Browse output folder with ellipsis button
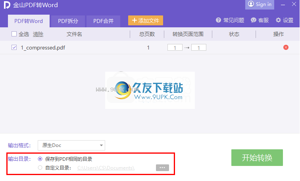This screenshot has width=300, height=181. pos(162,168)
